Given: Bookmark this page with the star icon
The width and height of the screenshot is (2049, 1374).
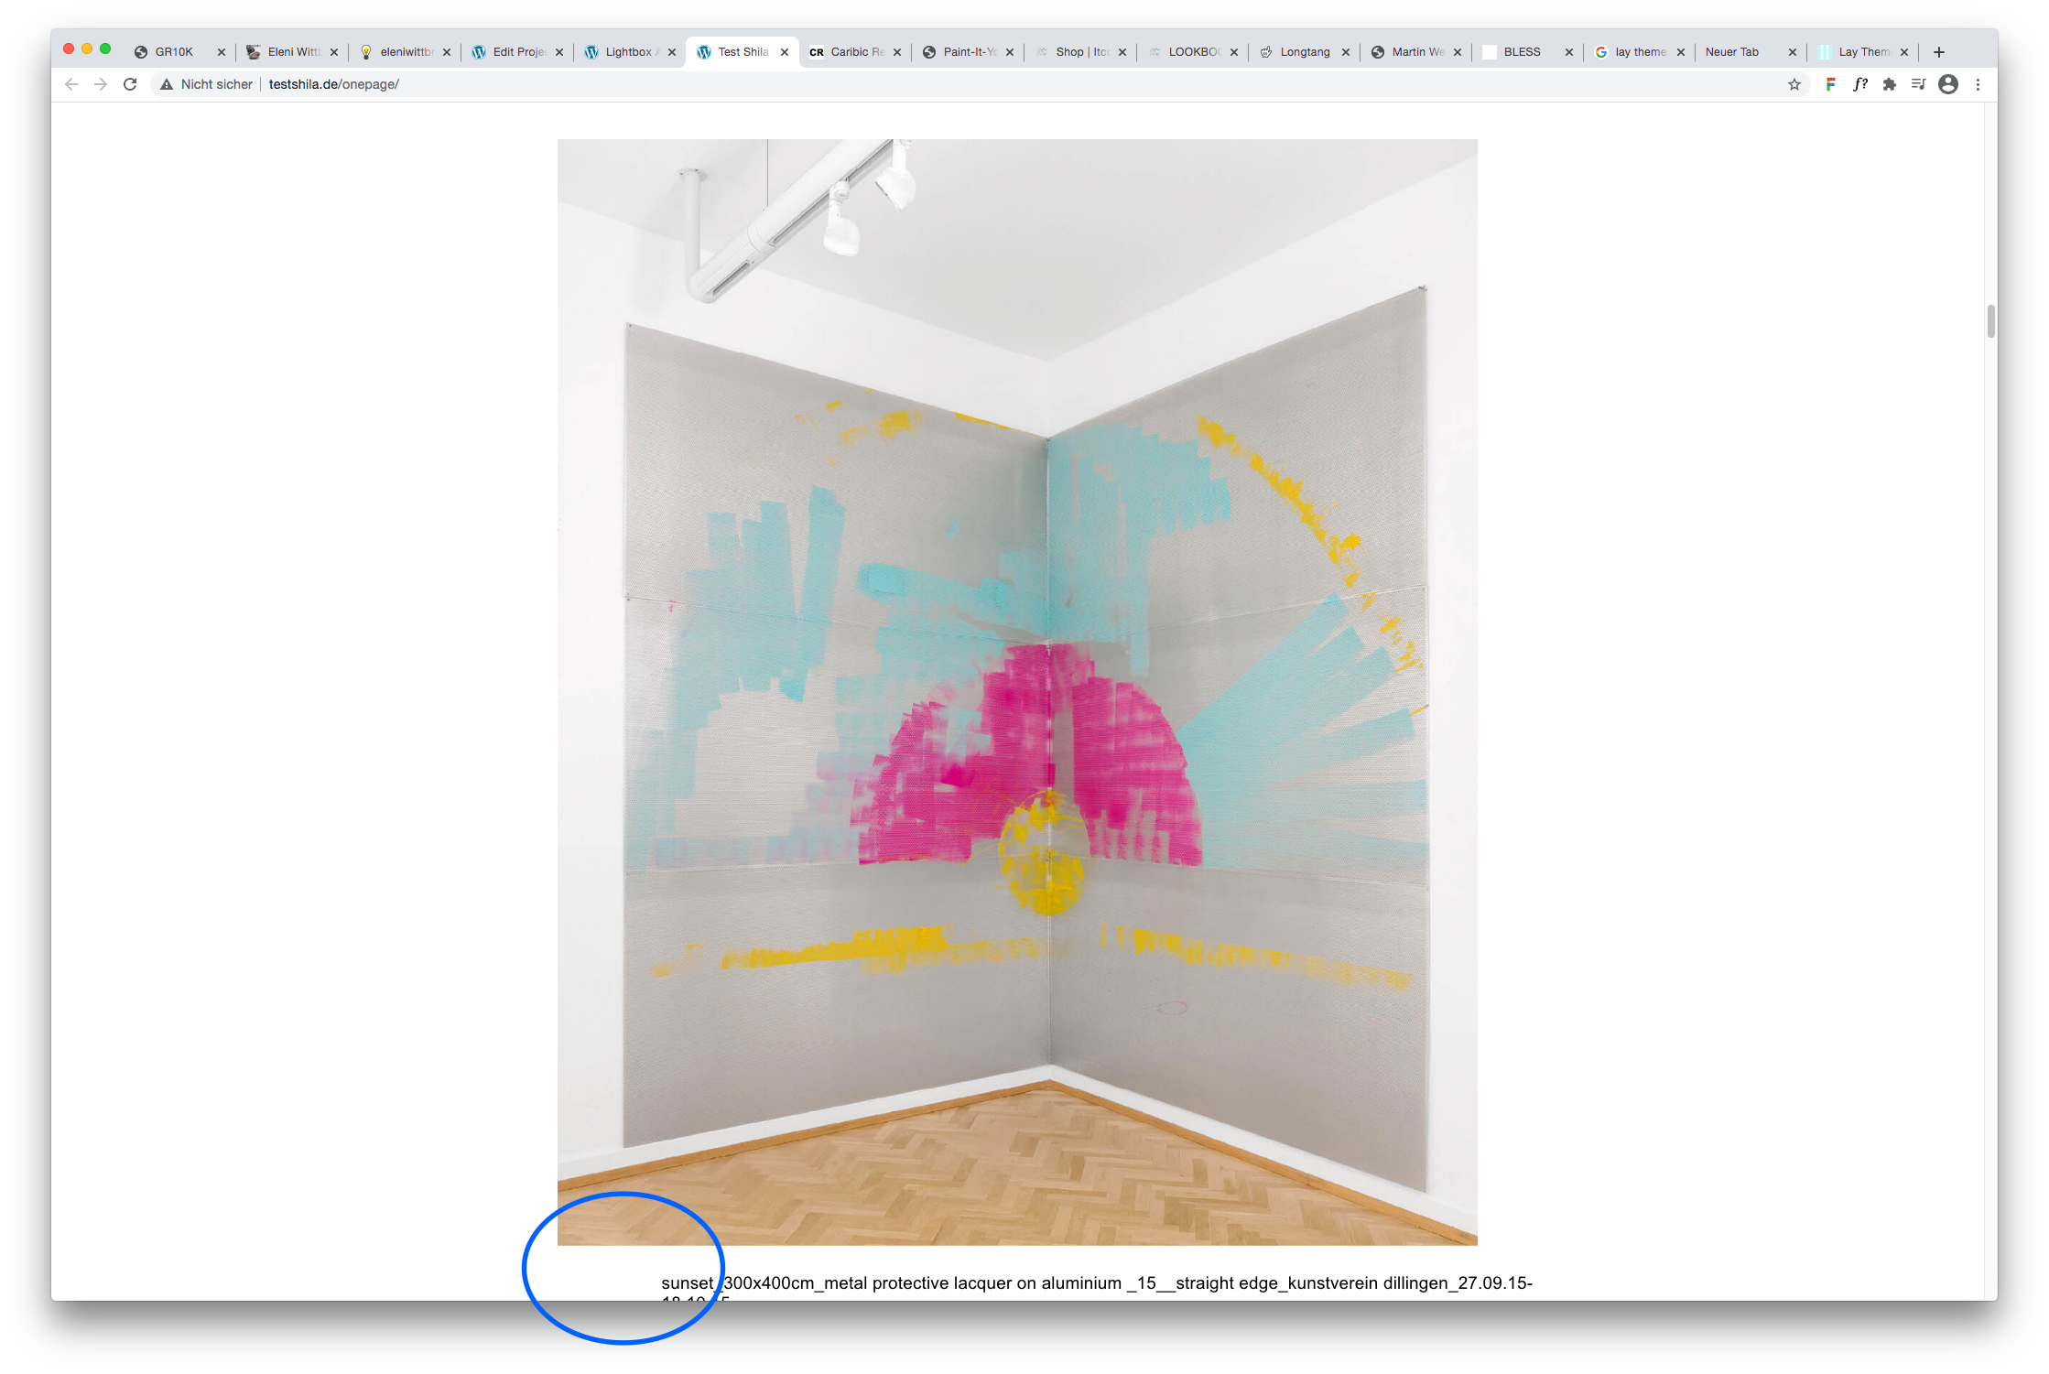Looking at the screenshot, I should point(1794,84).
